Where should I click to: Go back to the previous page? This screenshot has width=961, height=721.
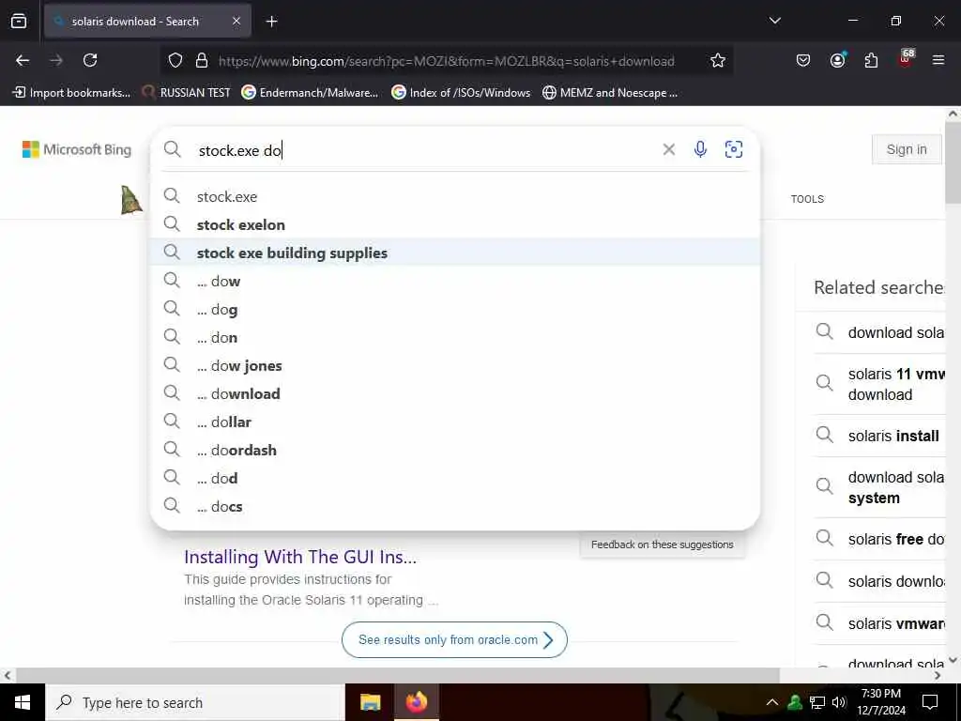pyautogui.click(x=23, y=60)
